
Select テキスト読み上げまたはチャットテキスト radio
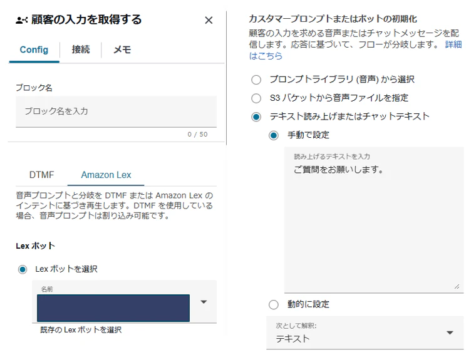pos(256,116)
